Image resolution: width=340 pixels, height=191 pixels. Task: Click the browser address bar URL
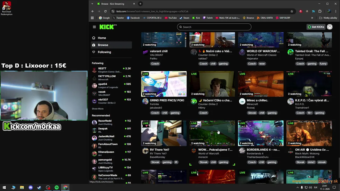point(152,11)
